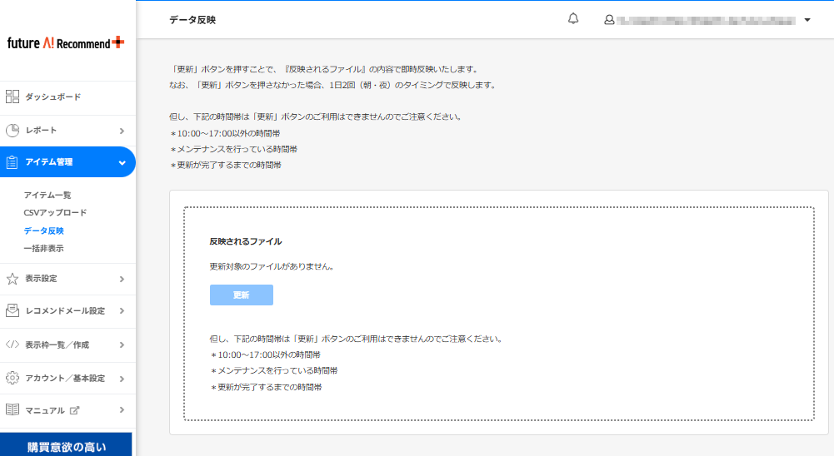Click the item management clipboard icon

click(x=12, y=162)
